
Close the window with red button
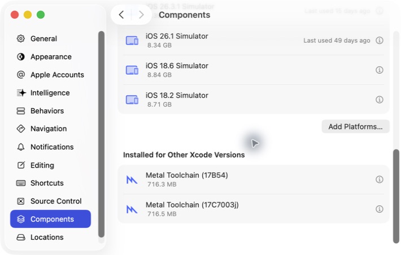(x=15, y=15)
